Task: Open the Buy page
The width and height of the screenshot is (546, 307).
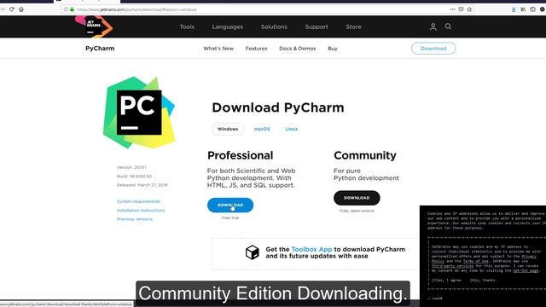Action: coord(333,49)
